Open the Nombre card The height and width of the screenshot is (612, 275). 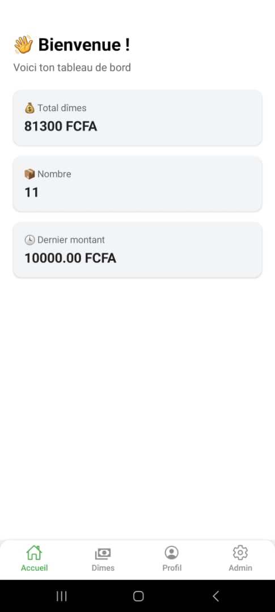click(137, 184)
